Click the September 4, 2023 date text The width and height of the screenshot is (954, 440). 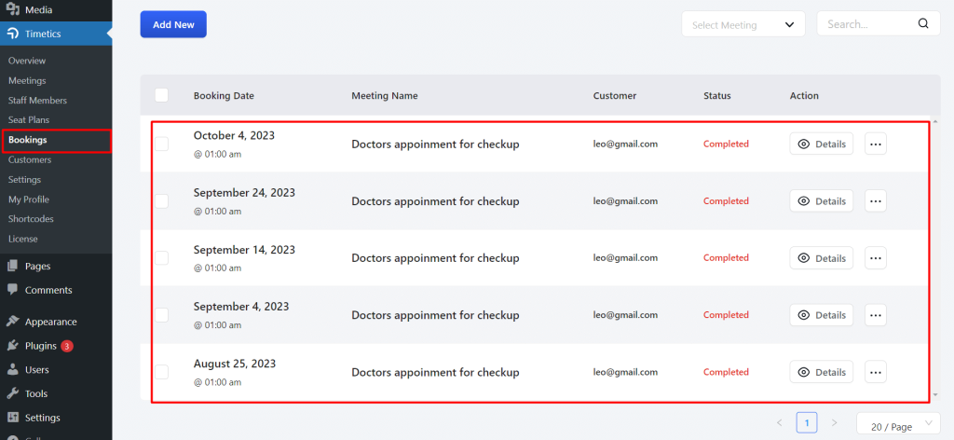(x=241, y=307)
